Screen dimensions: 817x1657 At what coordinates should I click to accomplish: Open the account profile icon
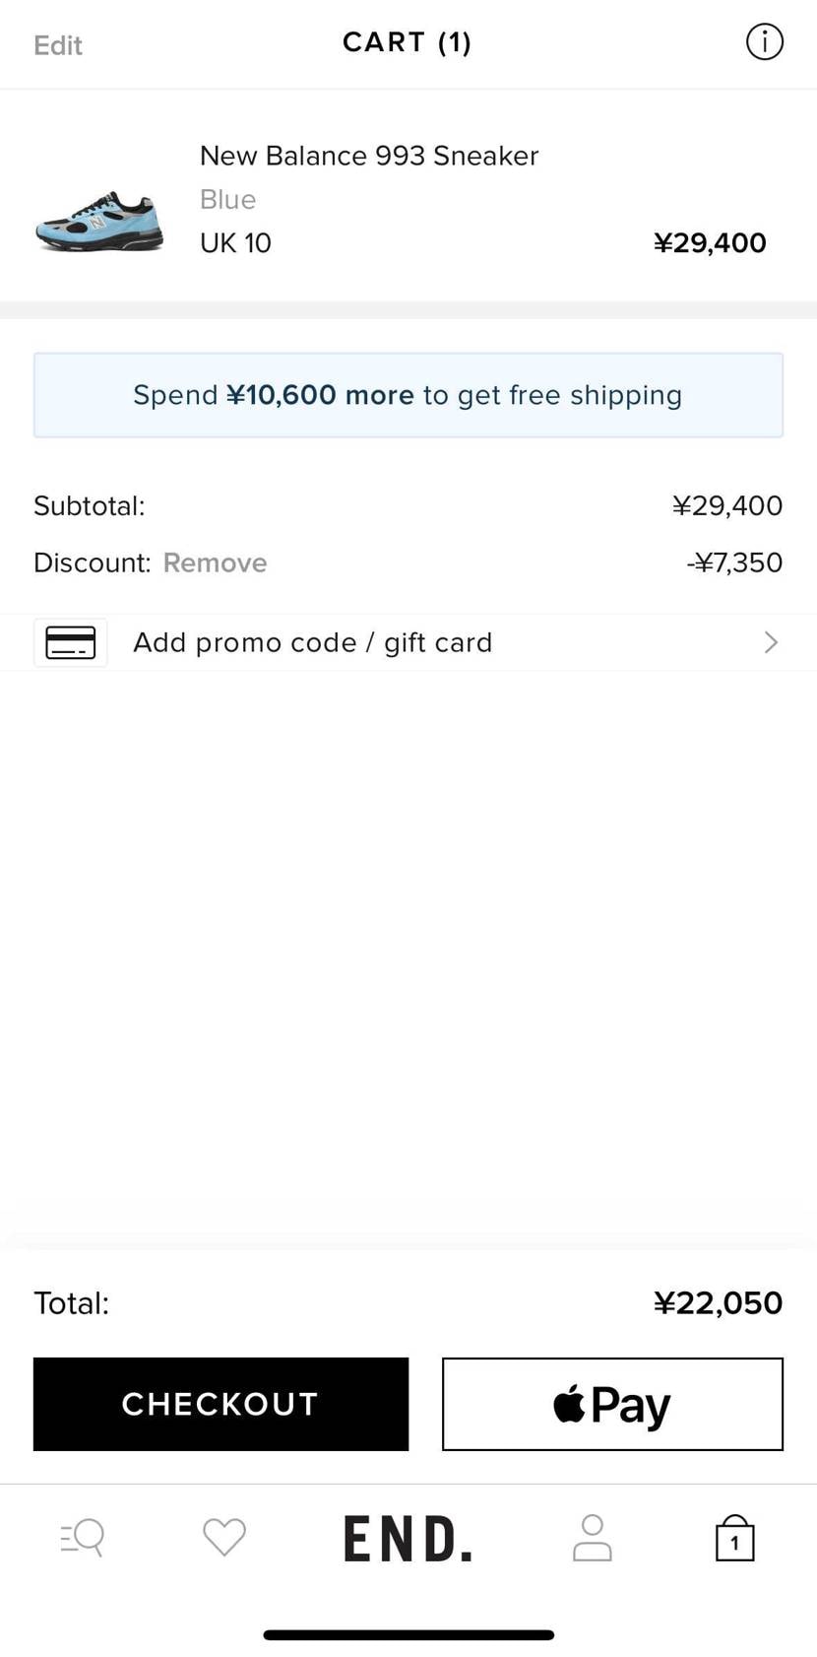click(593, 1537)
